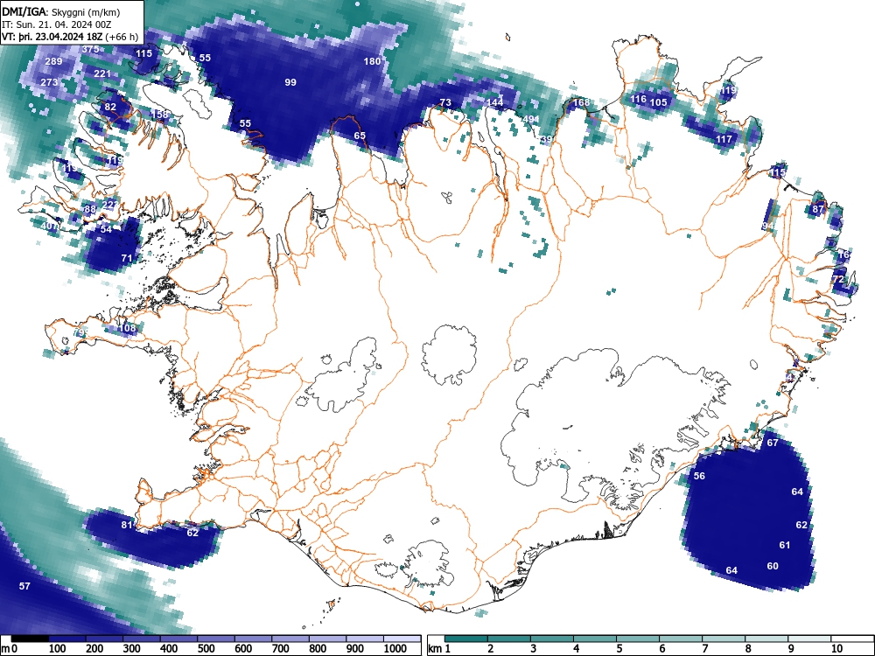Click the visibility value 60

tap(773, 566)
